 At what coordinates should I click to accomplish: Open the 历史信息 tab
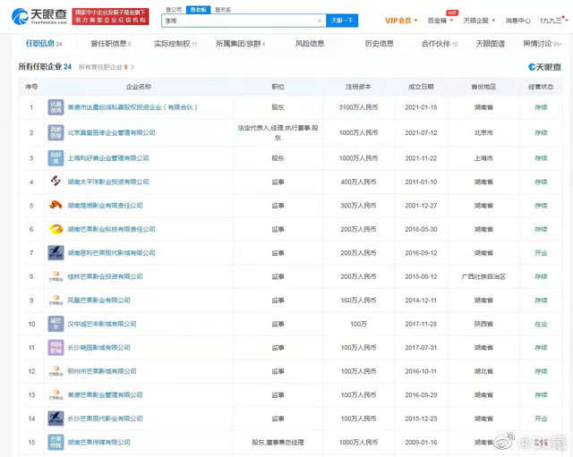tap(379, 44)
